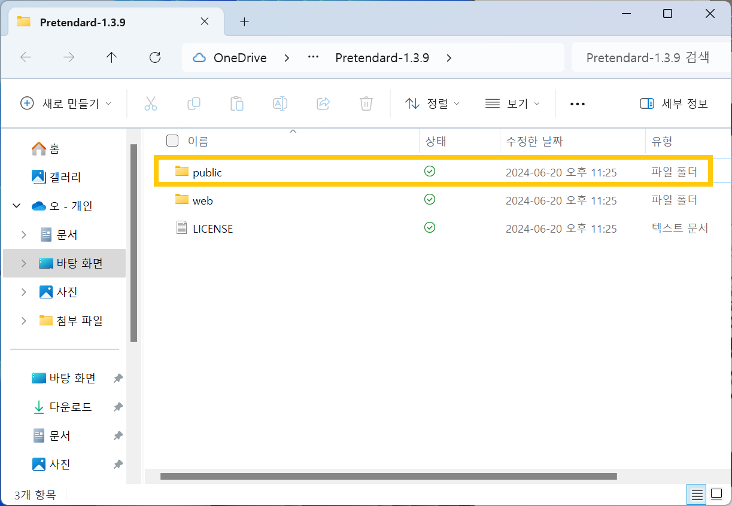The height and width of the screenshot is (506, 732).
Task: Toggle the 세부 정보 details pane
Action: pyautogui.click(x=674, y=103)
